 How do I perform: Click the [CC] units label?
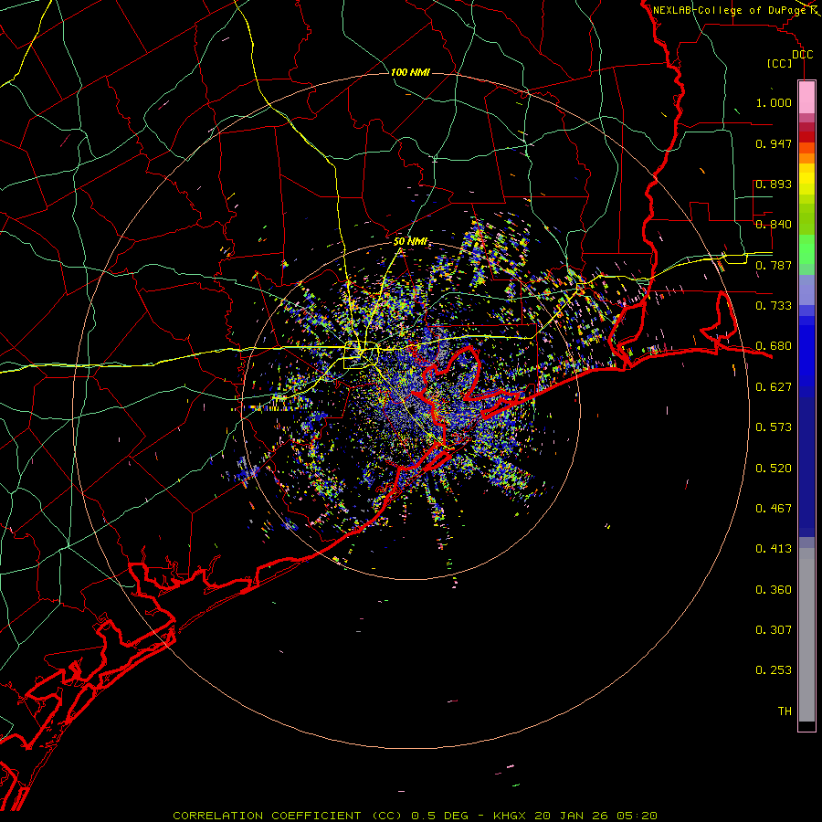780,63
